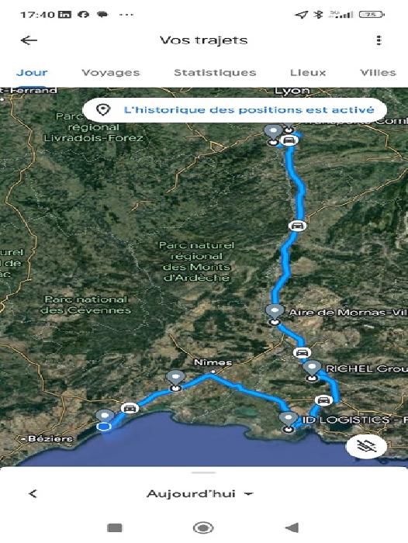Tap the car icon on mid northern route
Screen dimensions: 408x543
tap(297, 226)
